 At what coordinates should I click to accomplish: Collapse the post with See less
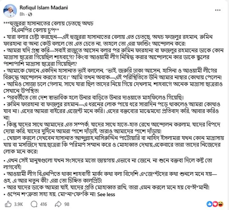pos(106,194)
